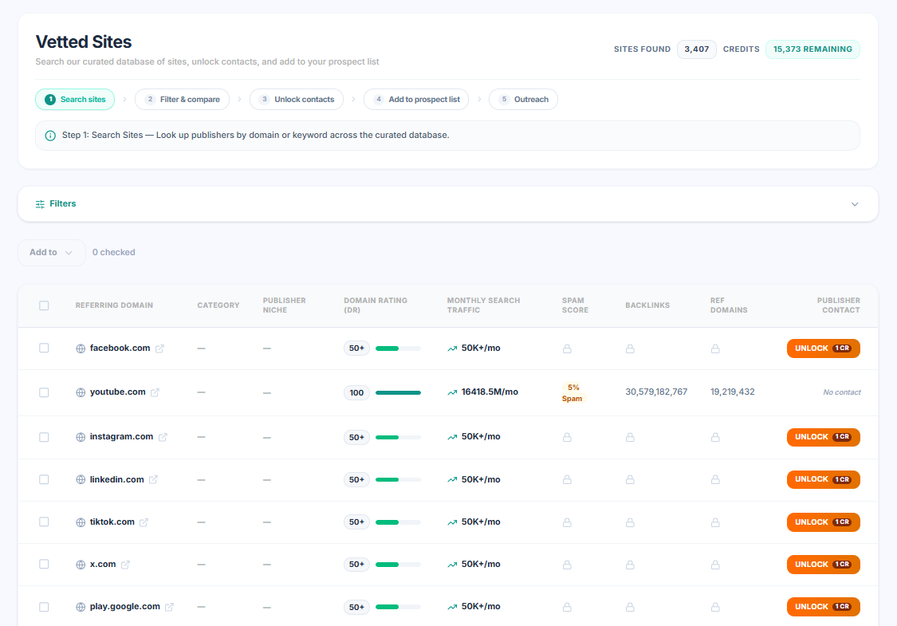Image resolution: width=897 pixels, height=626 pixels.
Task: Click tiktok.com domain rating bar
Action: coord(398,522)
